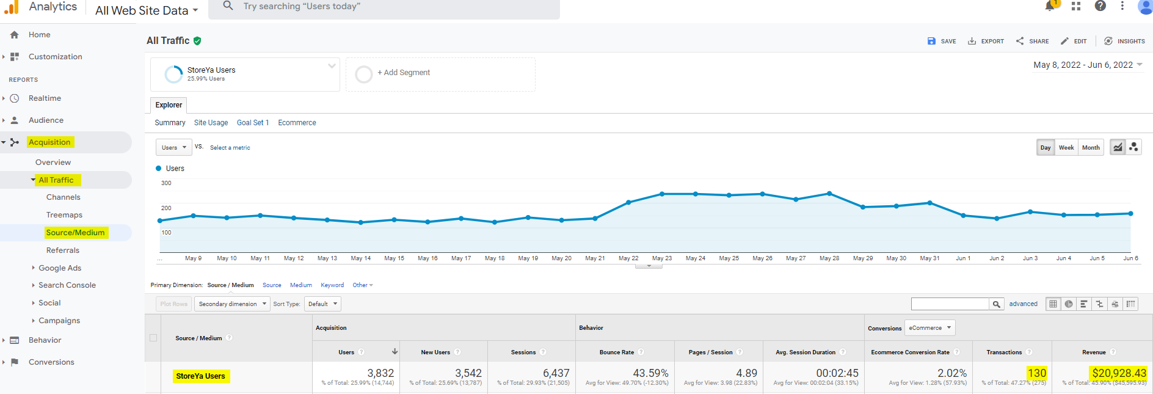Open the Google apps grid icon
Viewport: 1153px width, 394px height.
coord(1076,6)
